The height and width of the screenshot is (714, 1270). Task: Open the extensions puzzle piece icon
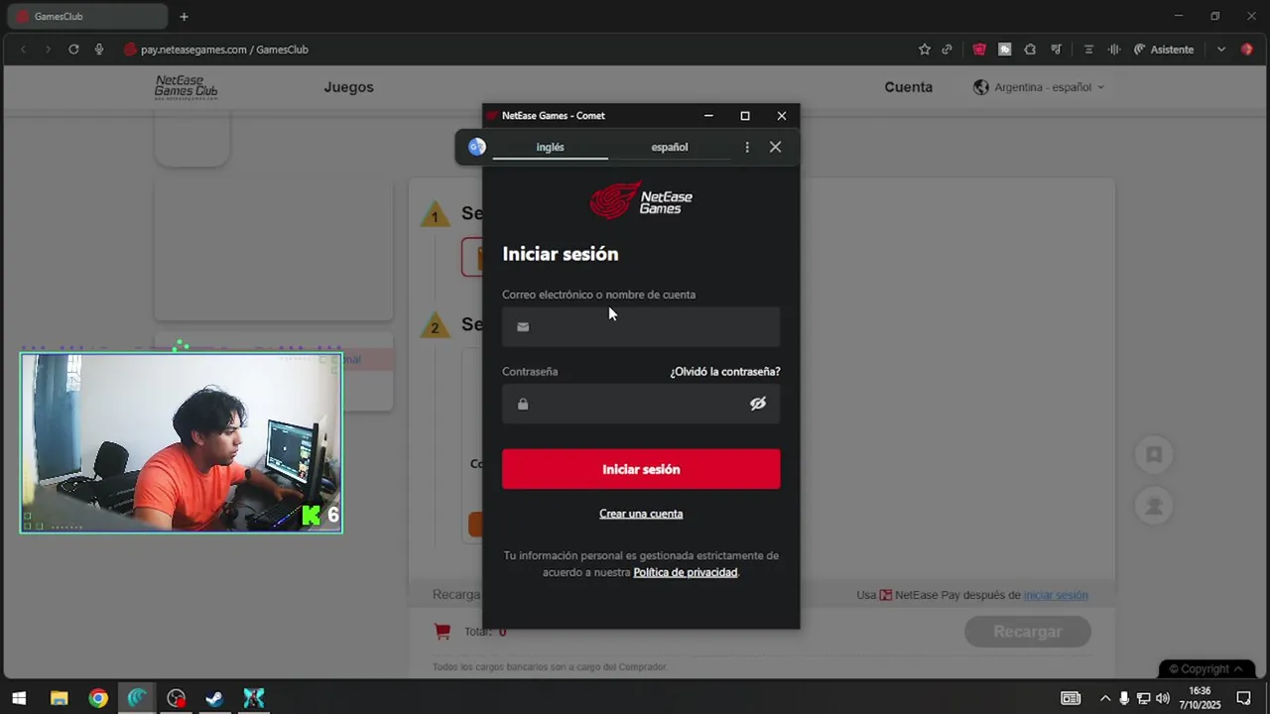coord(1030,50)
